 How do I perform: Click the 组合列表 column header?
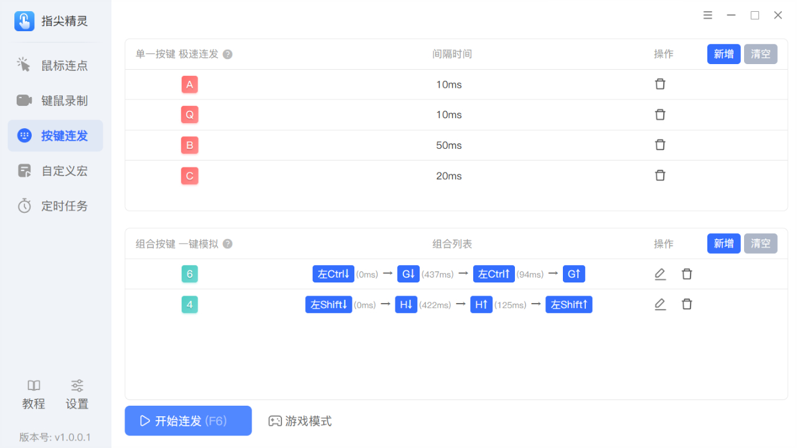(453, 244)
